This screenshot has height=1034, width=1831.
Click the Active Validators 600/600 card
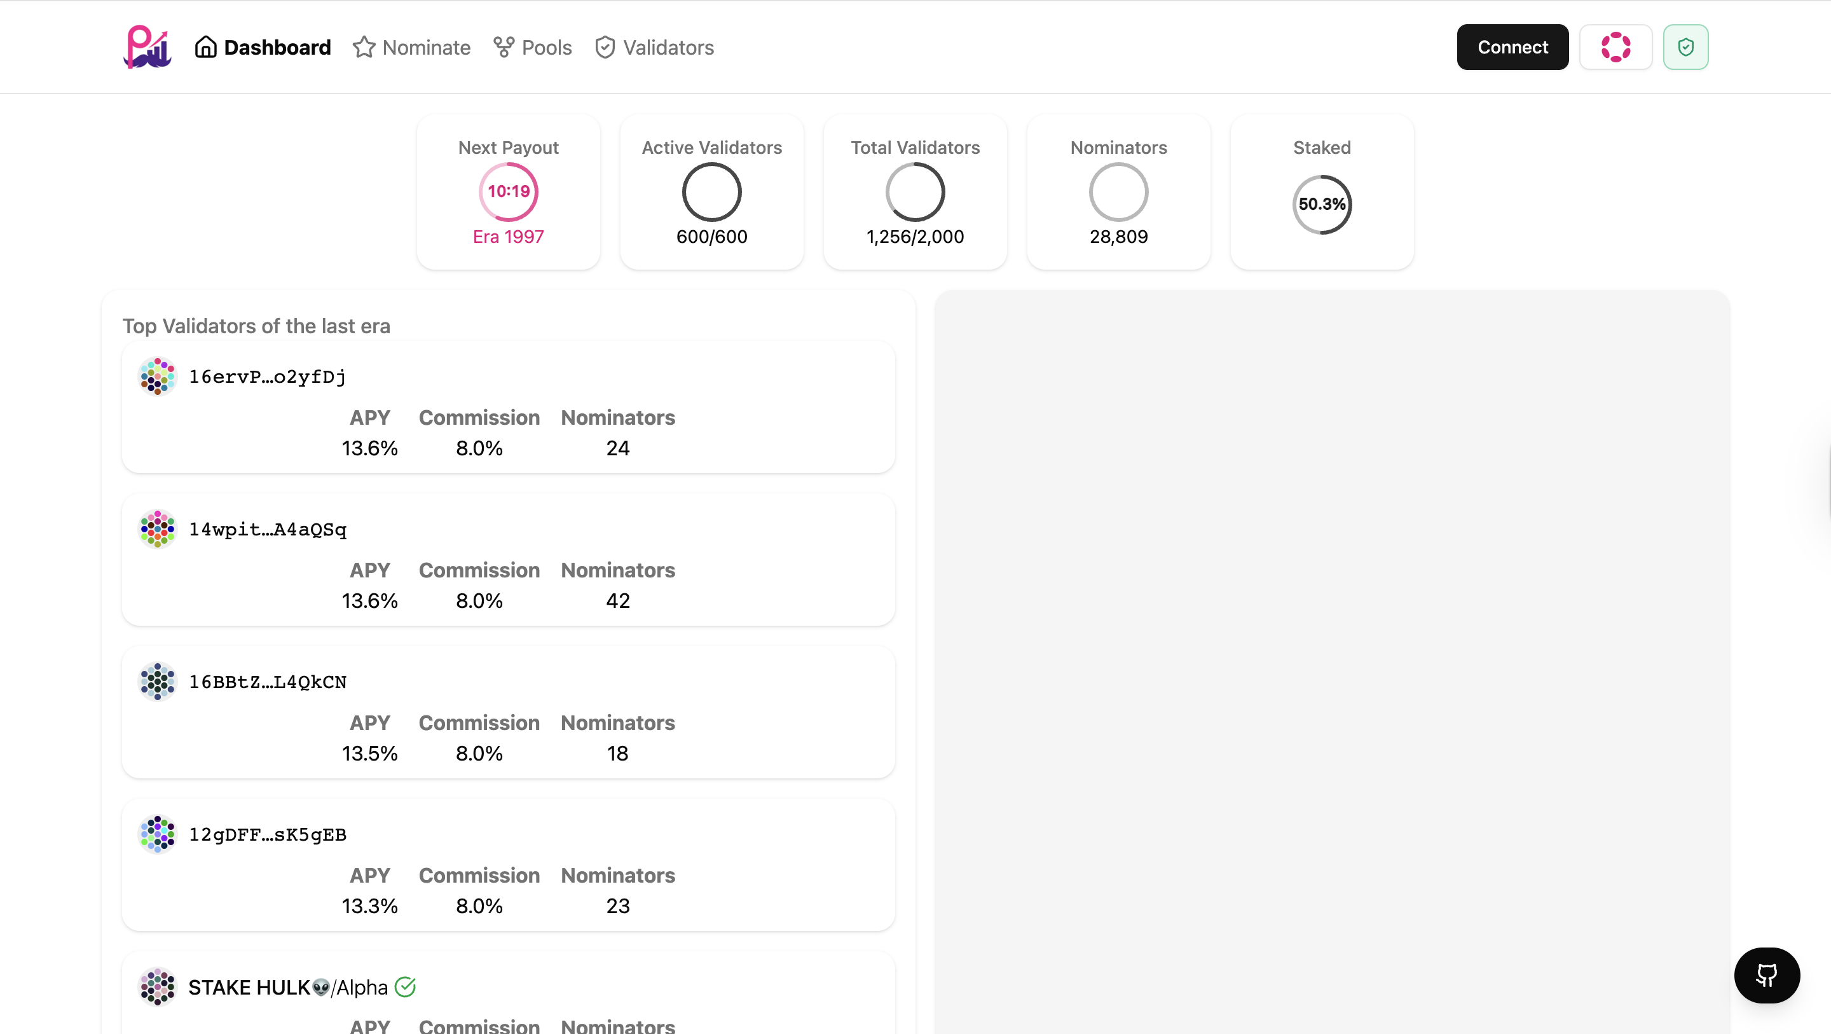click(711, 192)
